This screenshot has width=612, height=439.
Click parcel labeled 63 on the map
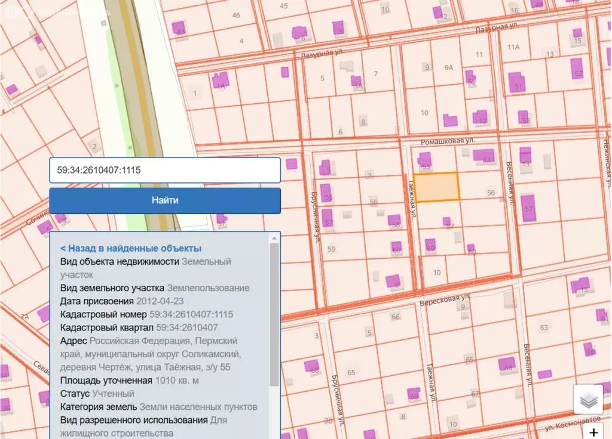[x=544, y=327]
